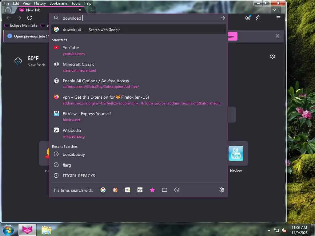The image size is (315, 236).
Task: Search this time with eBay icon
Action: pyautogui.click(x=128, y=190)
